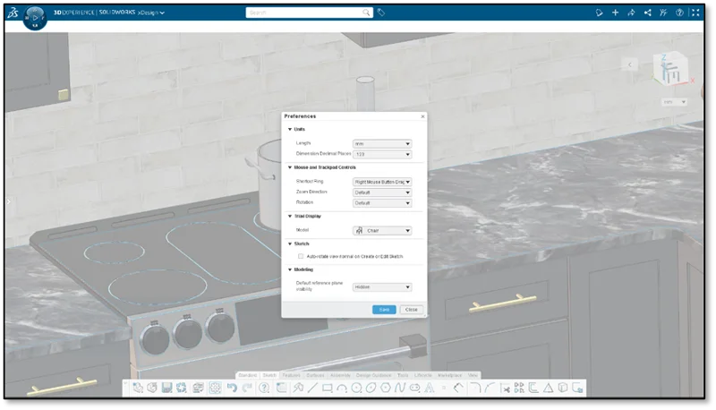Open the Shortcut Ring dropdown

[x=382, y=181]
